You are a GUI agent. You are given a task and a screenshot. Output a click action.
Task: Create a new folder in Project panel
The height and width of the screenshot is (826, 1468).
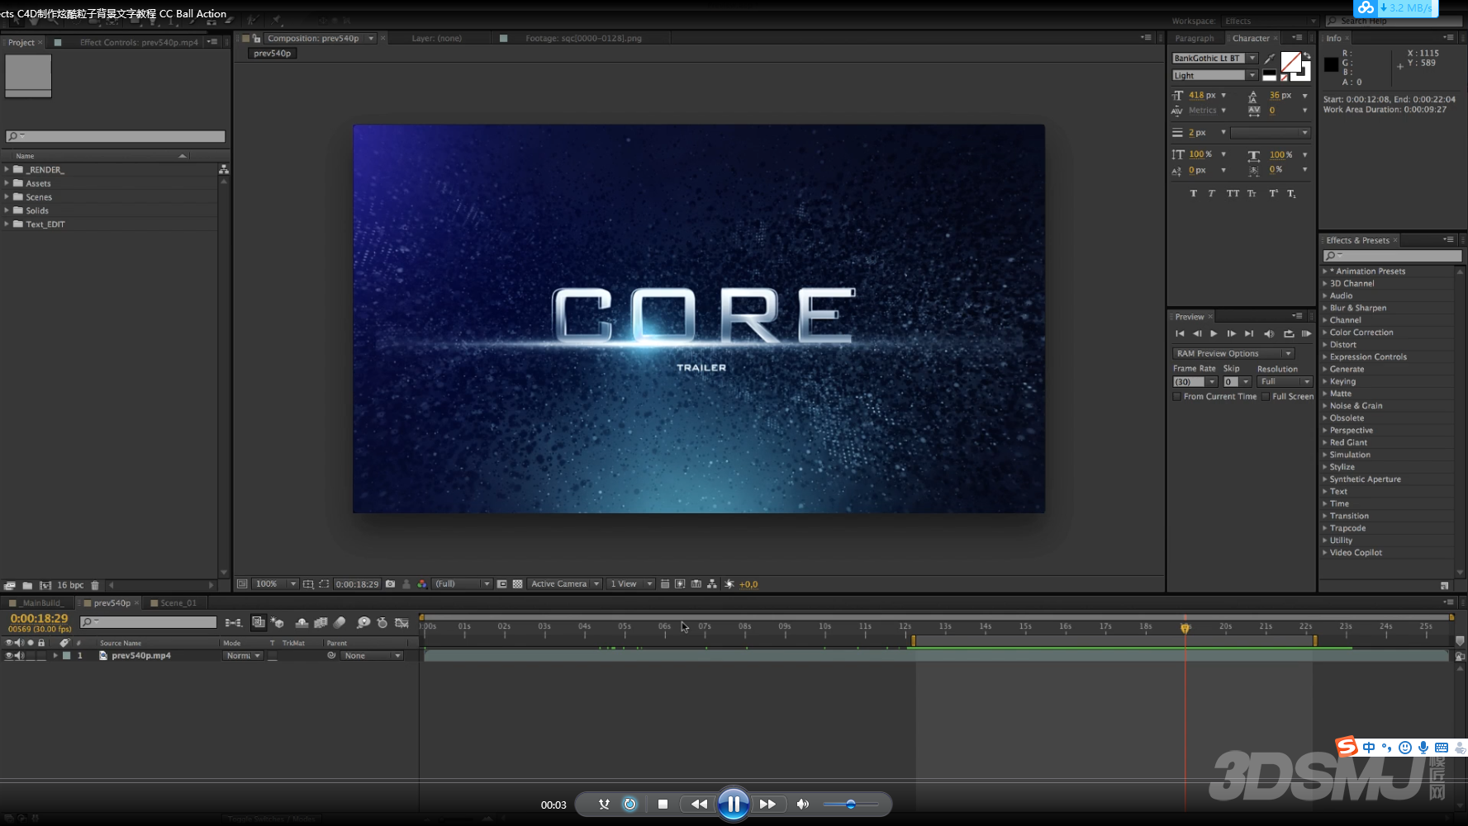(27, 585)
